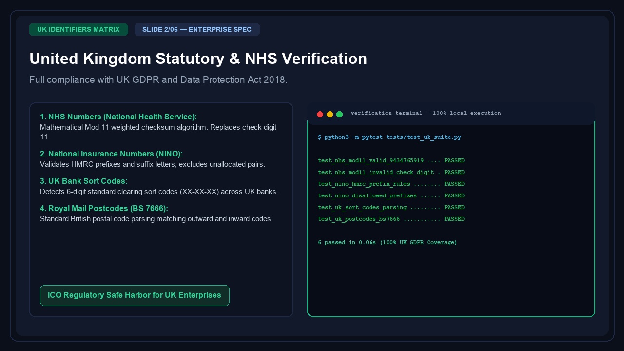Click the British postal code parsing description
Viewport: 624px width, 351px height.
tap(156, 219)
